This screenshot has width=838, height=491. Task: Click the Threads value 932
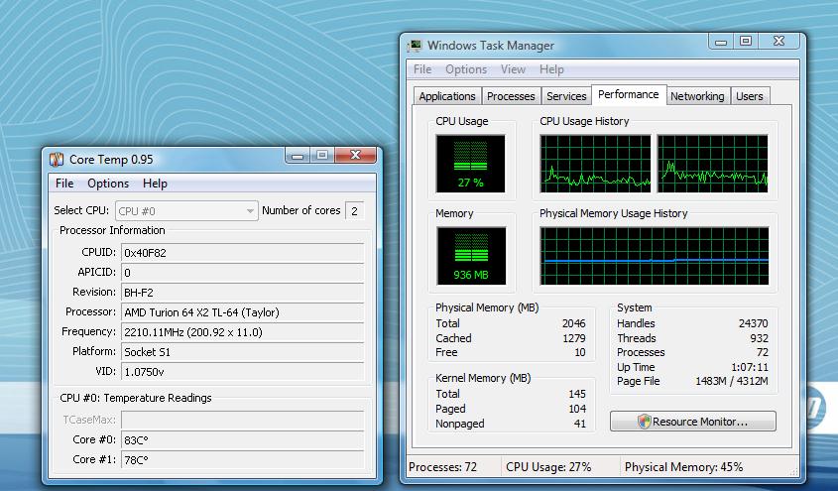[x=759, y=338]
